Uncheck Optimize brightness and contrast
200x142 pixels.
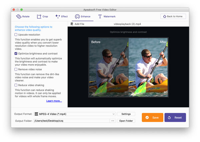16,54
